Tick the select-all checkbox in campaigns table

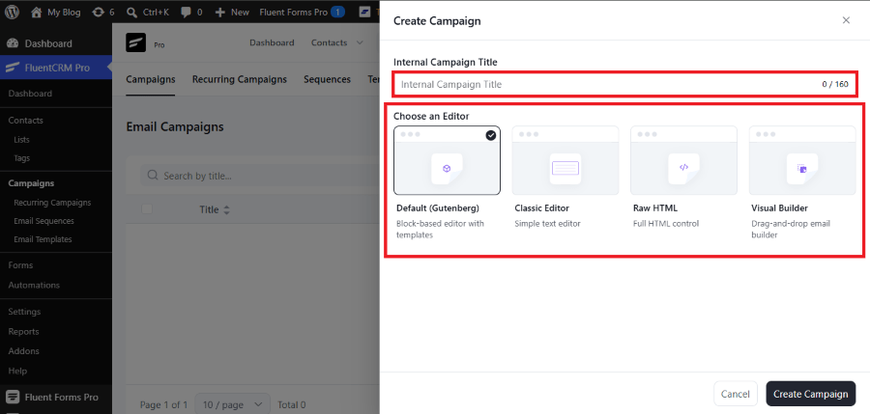(x=147, y=209)
